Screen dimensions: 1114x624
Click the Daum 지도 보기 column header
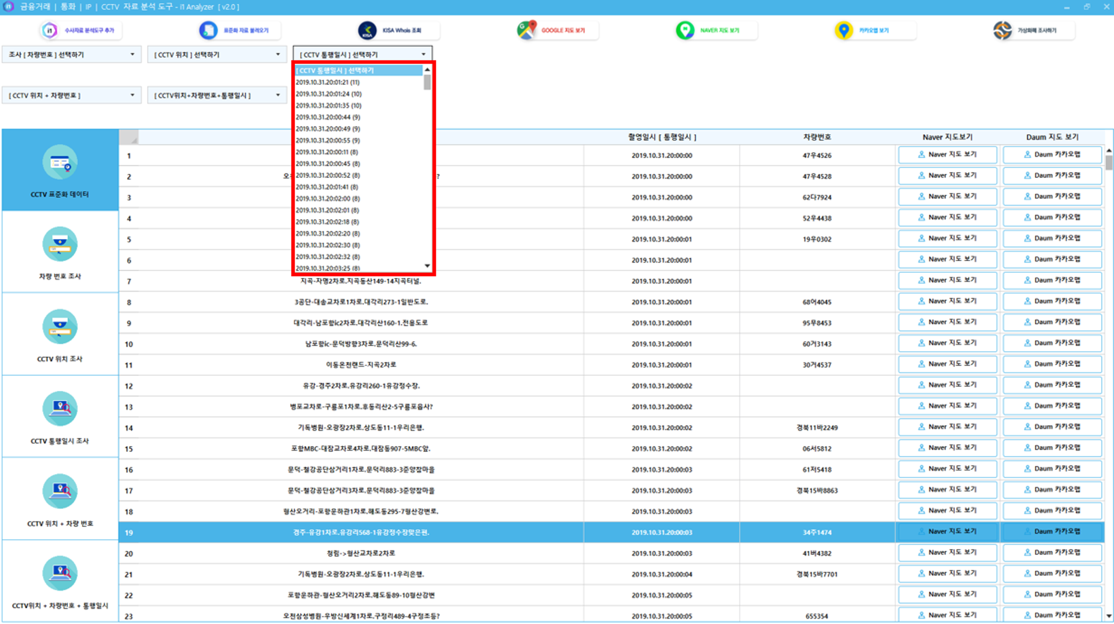tap(1052, 137)
